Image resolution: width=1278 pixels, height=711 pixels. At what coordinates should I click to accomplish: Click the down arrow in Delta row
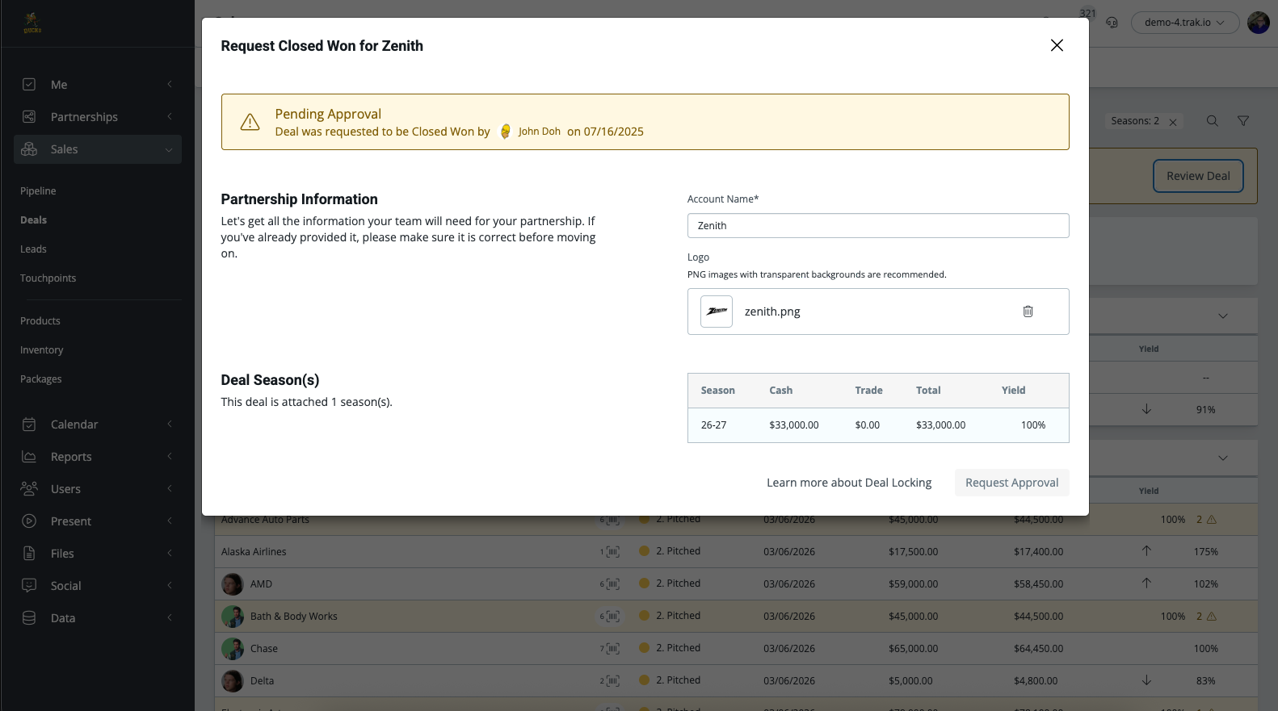(x=1146, y=680)
